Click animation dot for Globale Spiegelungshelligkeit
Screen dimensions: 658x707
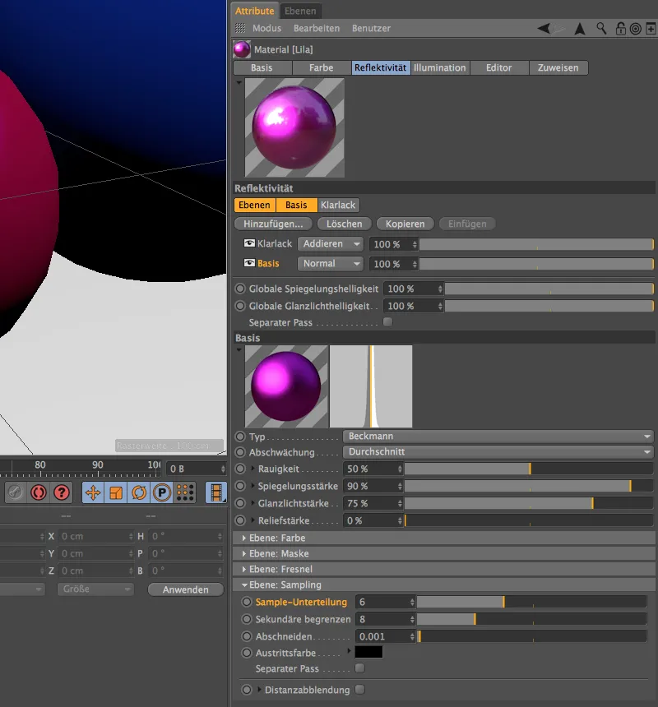click(240, 289)
